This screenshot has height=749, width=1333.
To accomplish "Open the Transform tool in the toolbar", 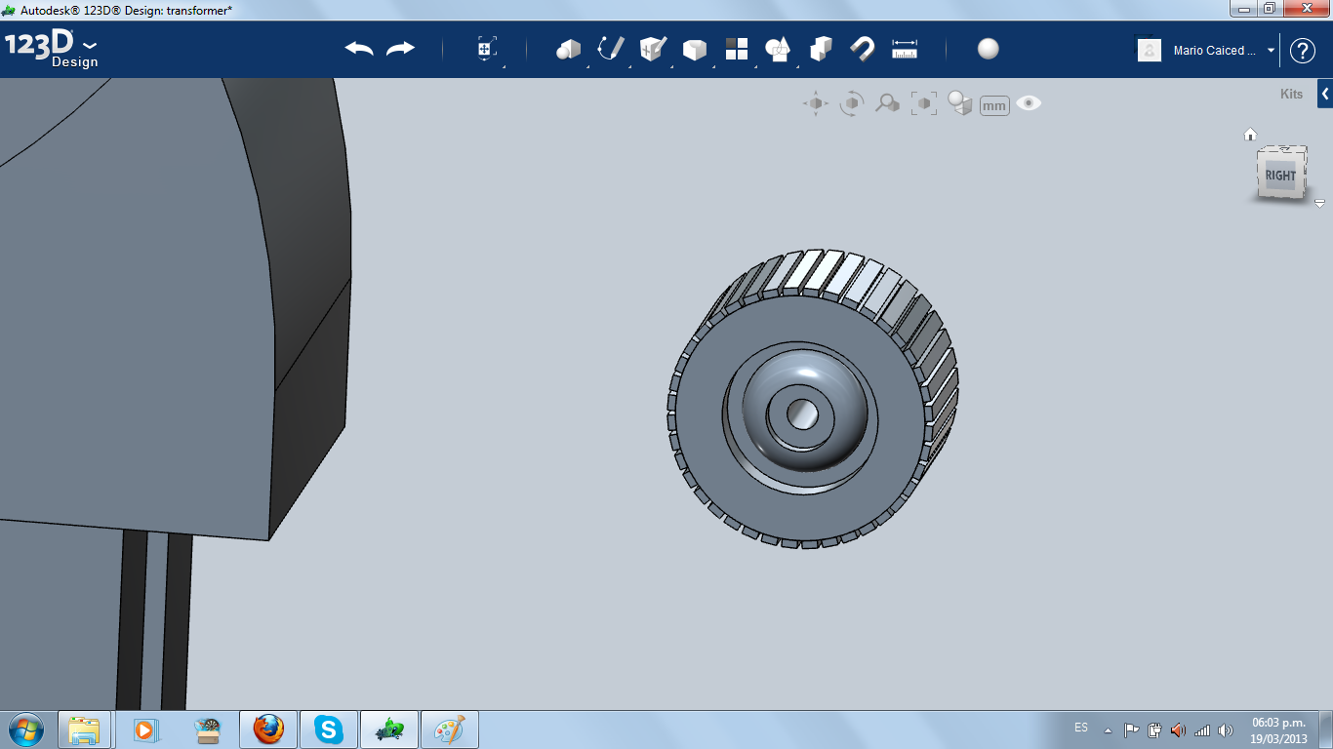I will 487,49.
